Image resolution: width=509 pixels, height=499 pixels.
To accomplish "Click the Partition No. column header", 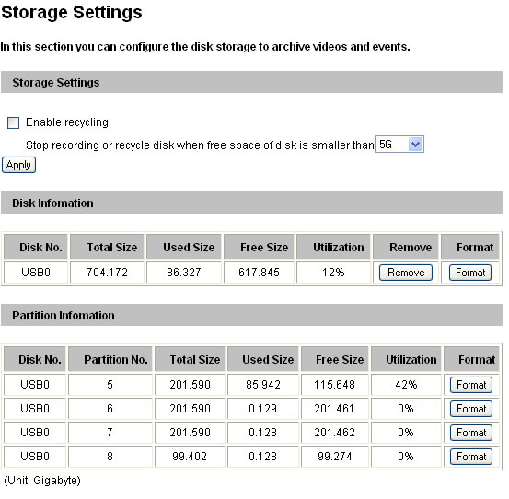I will coord(110,359).
